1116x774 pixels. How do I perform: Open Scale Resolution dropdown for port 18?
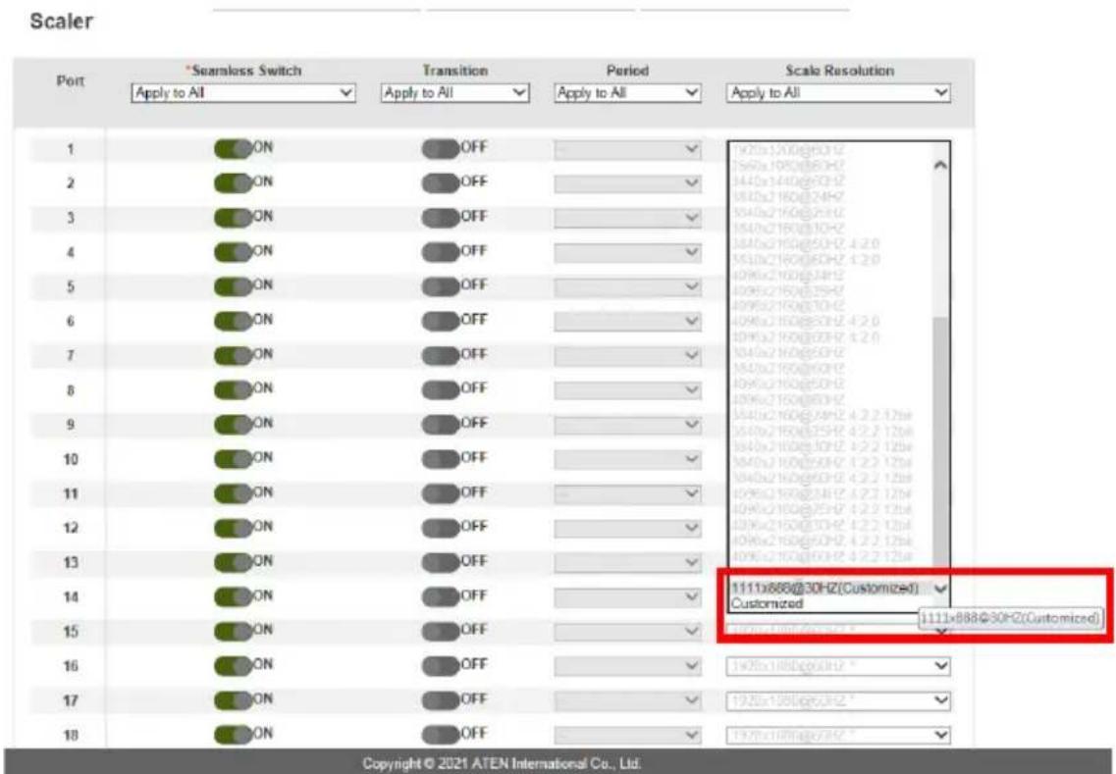pyautogui.click(x=838, y=735)
